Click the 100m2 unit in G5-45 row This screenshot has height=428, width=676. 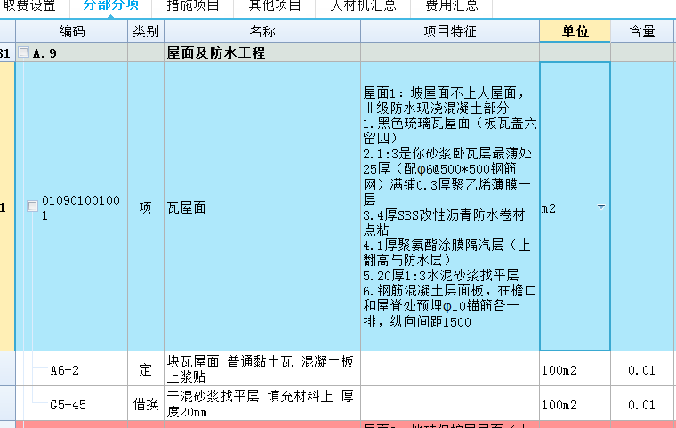coord(575,405)
